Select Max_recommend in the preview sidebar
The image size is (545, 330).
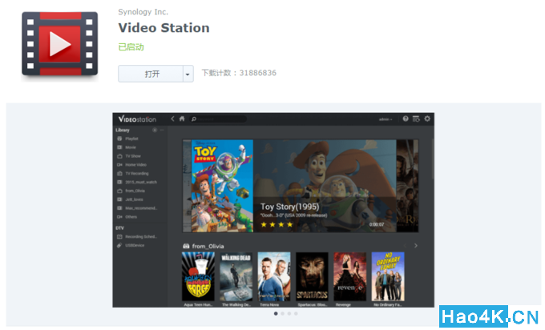[x=141, y=208]
